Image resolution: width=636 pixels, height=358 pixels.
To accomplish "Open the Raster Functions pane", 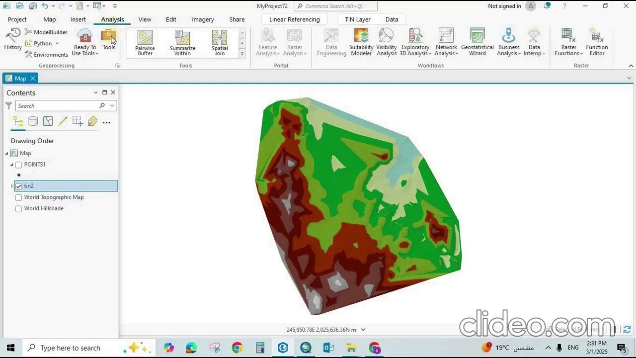I will [568, 42].
